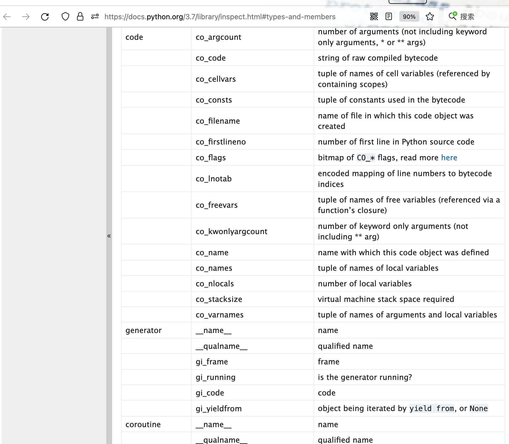Screen dimensions: 509x444
Task: Click the docs.python.org URL address bar
Action: pos(220,17)
